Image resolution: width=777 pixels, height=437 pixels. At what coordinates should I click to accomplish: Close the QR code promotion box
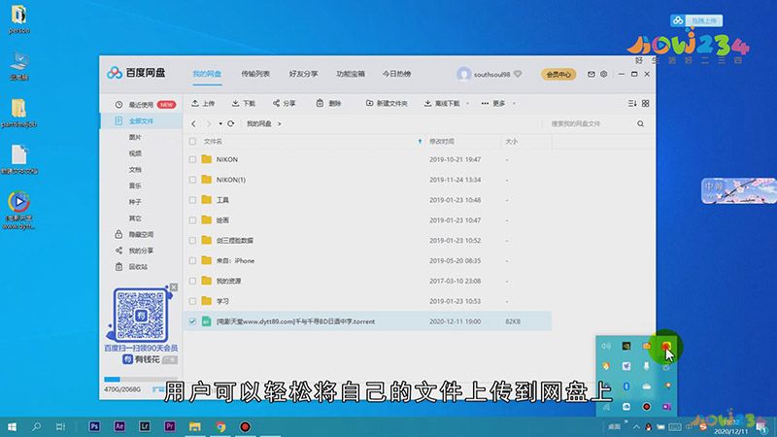coord(174,286)
